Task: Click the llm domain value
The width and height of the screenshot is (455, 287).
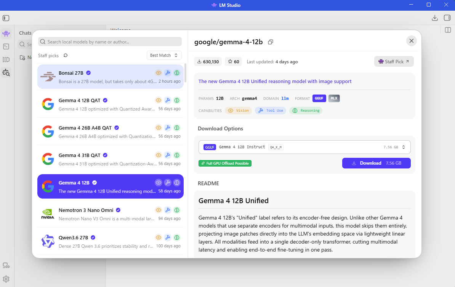Action: coord(285,98)
